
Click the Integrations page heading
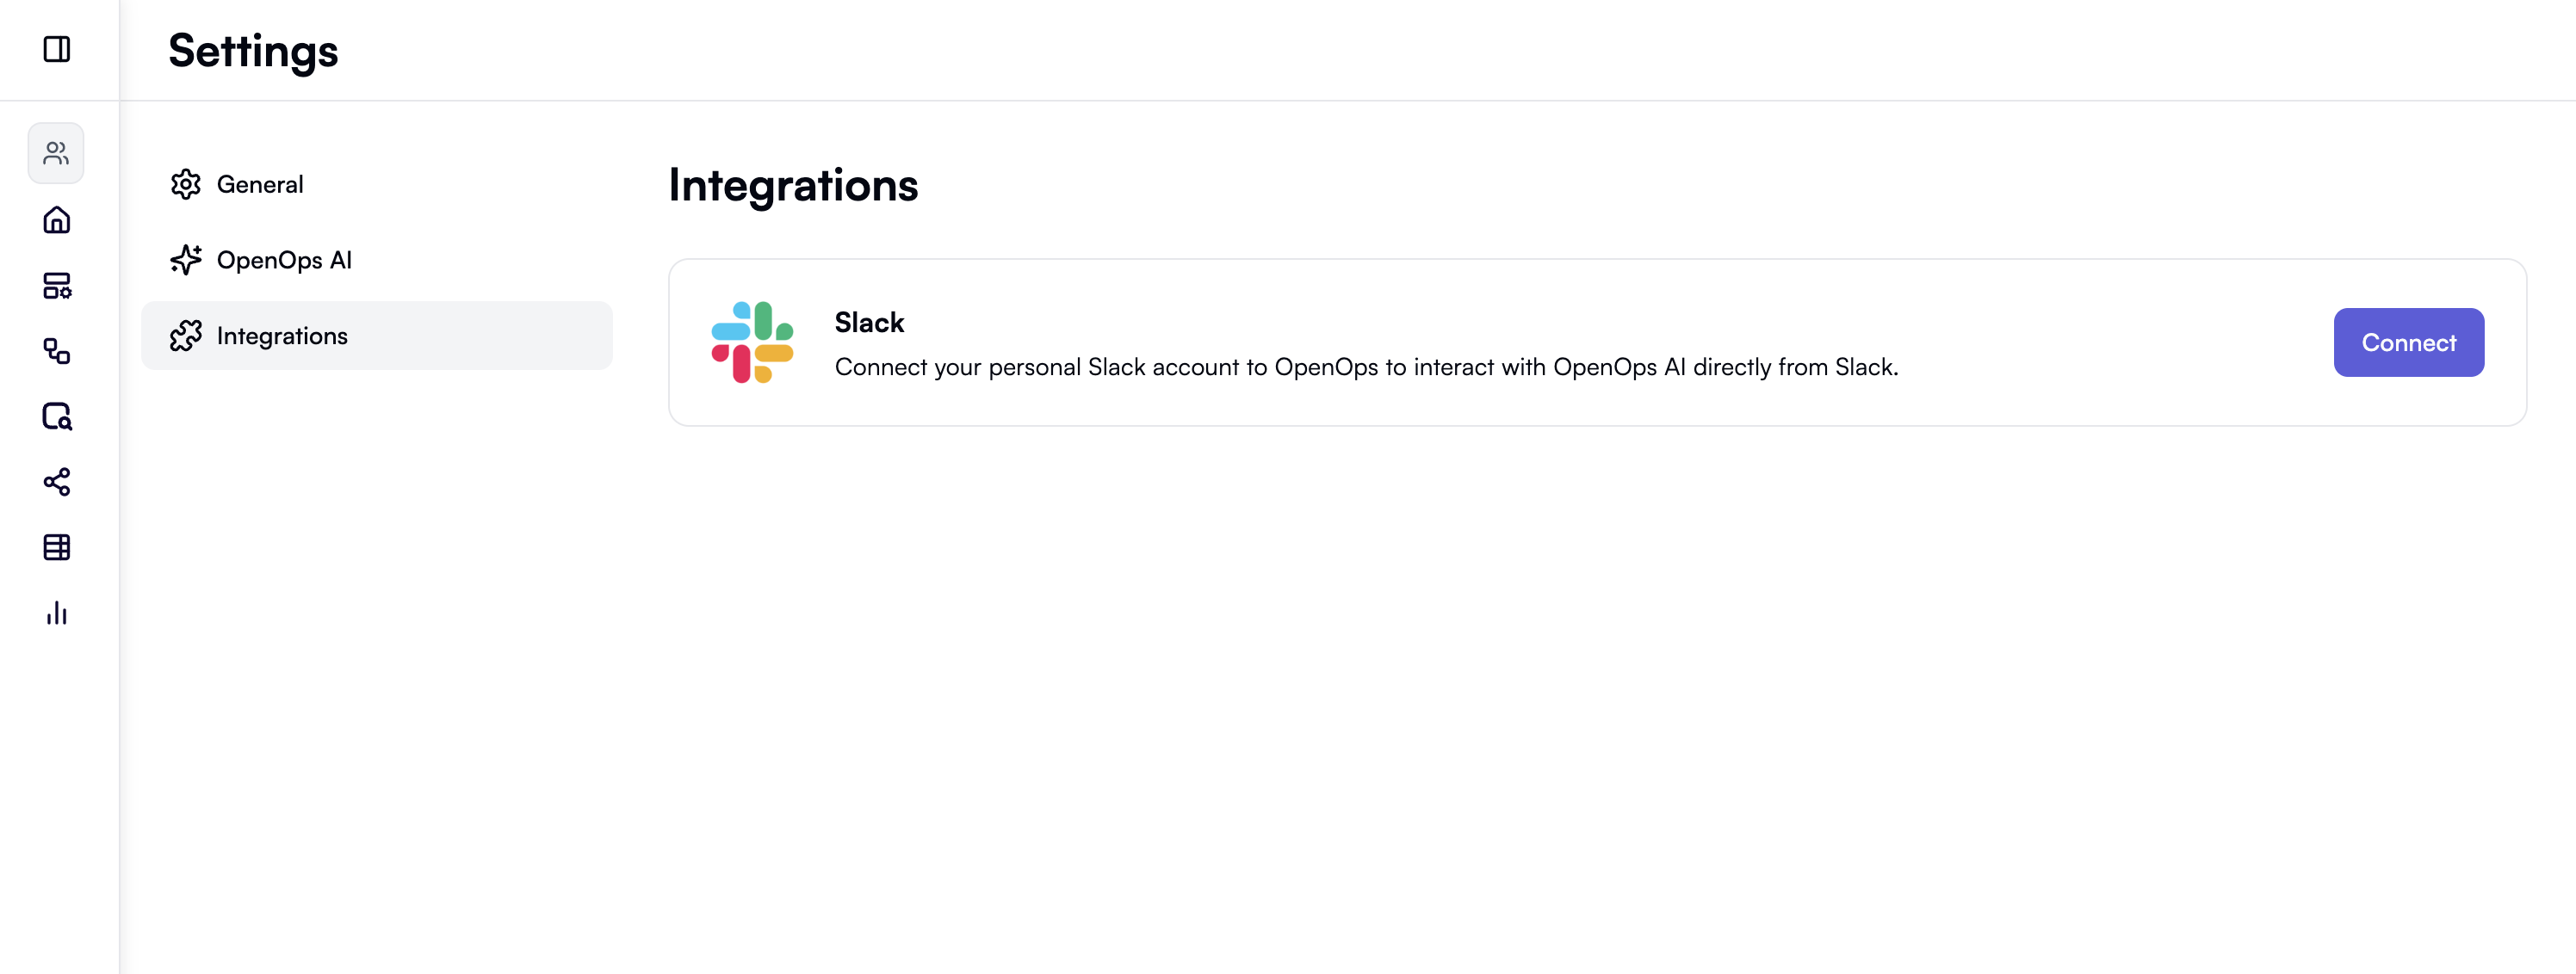[x=794, y=185]
